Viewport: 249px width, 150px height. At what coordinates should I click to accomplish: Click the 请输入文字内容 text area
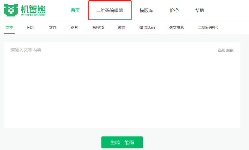coord(122,85)
